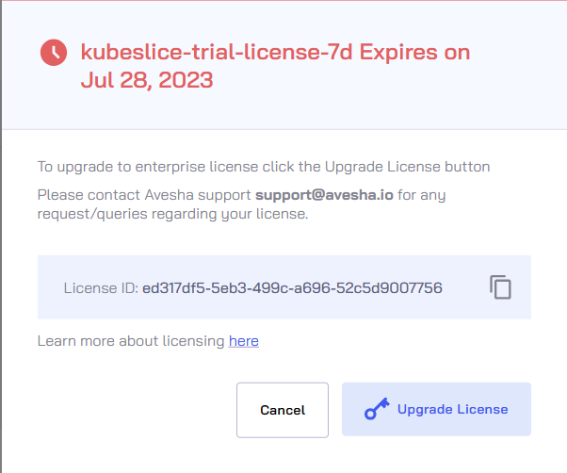
Task: Copy the License ID with the copy icon
Action: [x=500, y=287]
